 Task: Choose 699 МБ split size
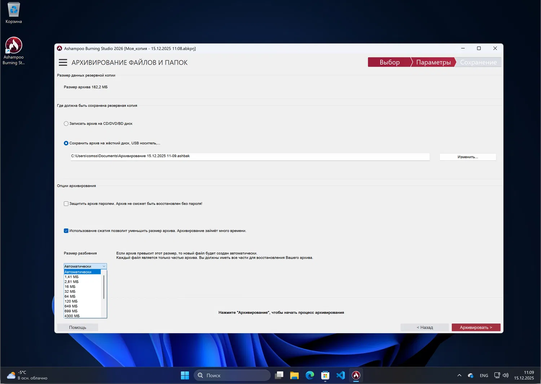[82, 311]
